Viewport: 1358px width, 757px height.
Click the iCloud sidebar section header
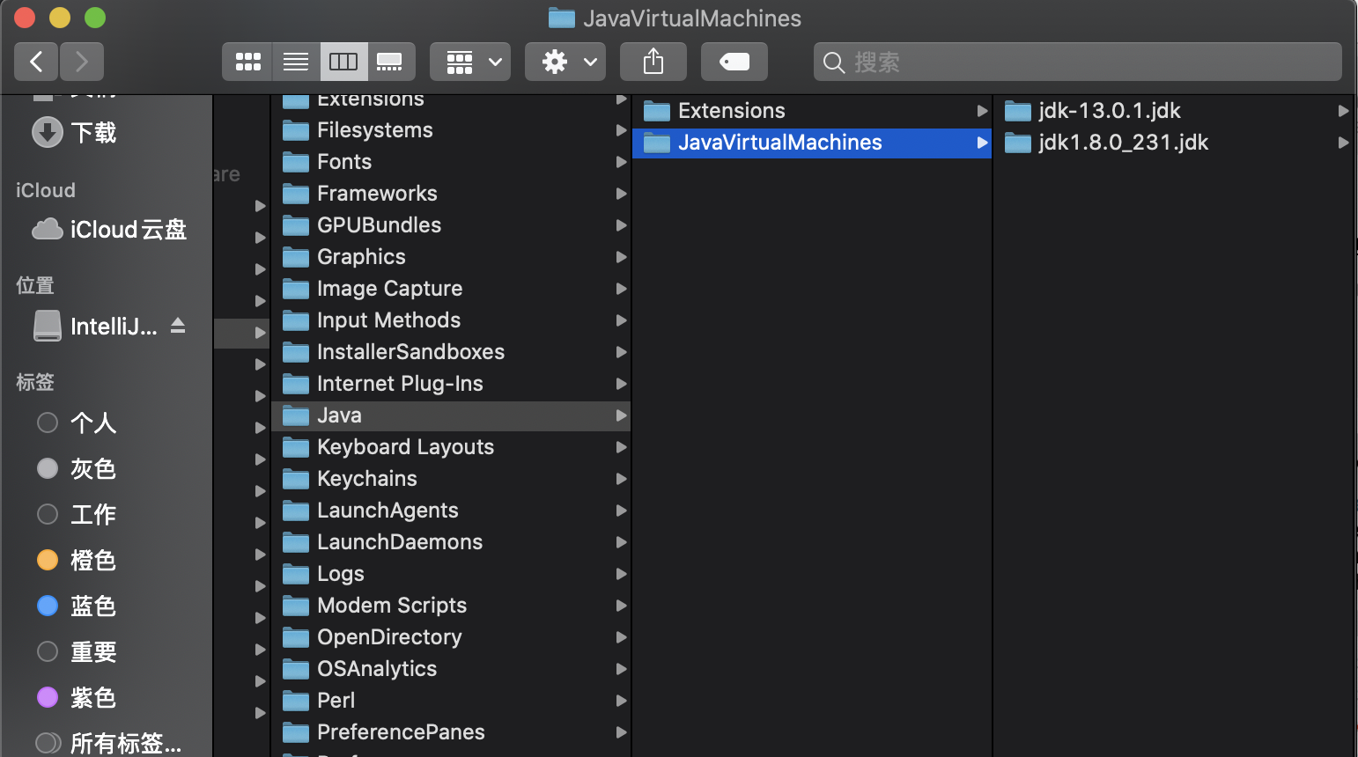(46, 190)
